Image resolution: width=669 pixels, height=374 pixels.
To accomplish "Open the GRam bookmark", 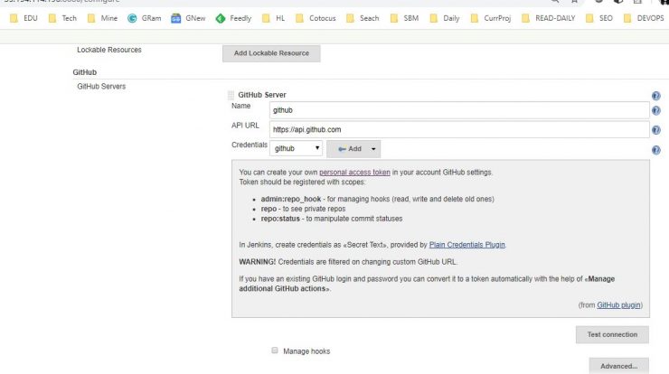I will tap(145, 18).
